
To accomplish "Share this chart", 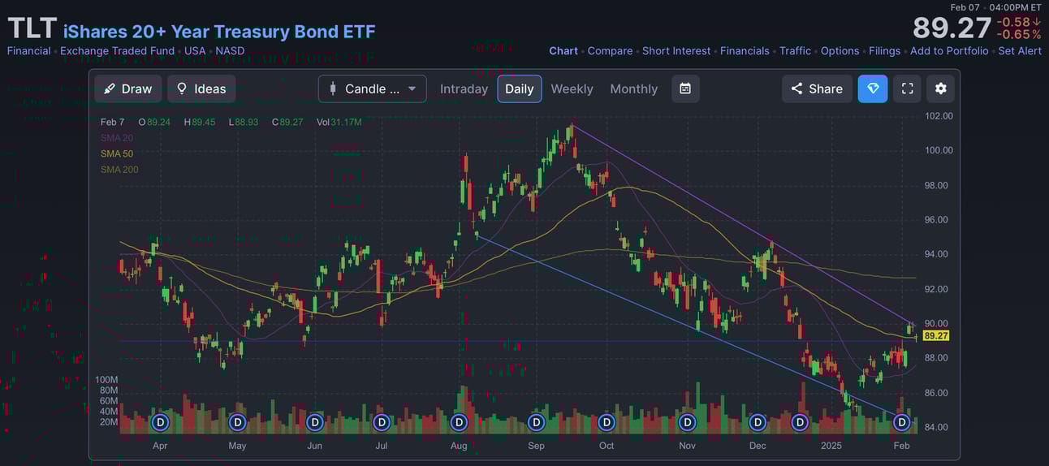I will [817, 88].
